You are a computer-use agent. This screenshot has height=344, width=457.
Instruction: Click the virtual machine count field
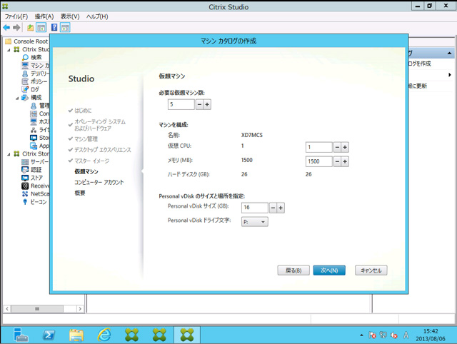[181, 104]
